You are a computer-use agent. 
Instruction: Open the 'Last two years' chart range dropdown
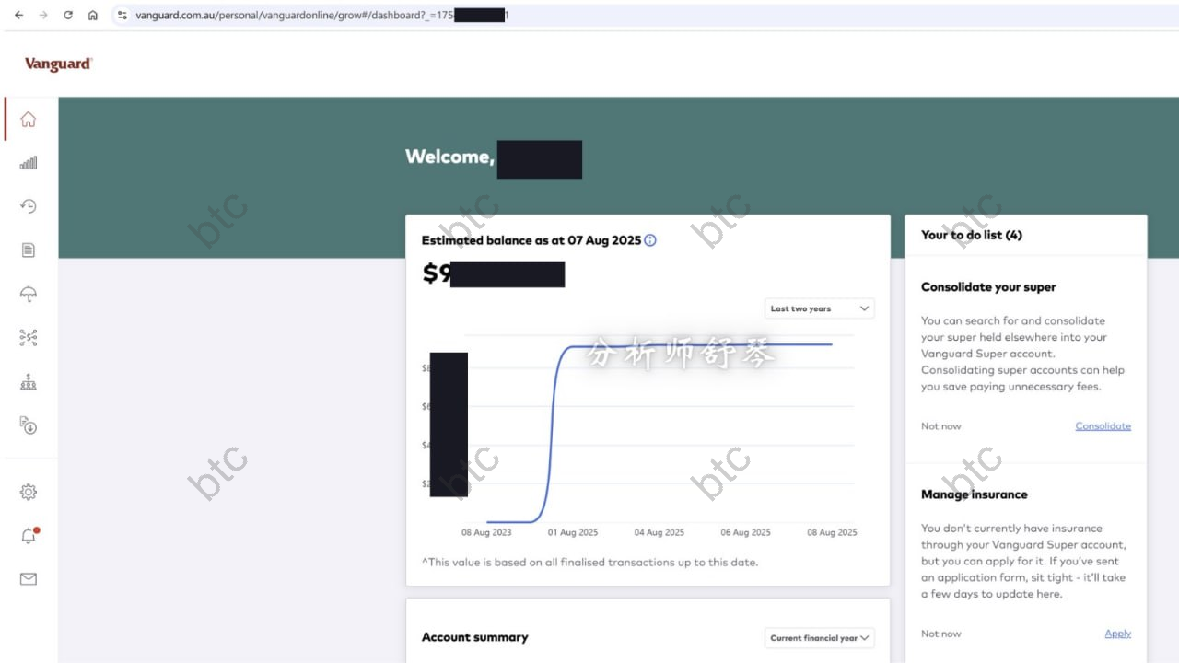(819, 308)
